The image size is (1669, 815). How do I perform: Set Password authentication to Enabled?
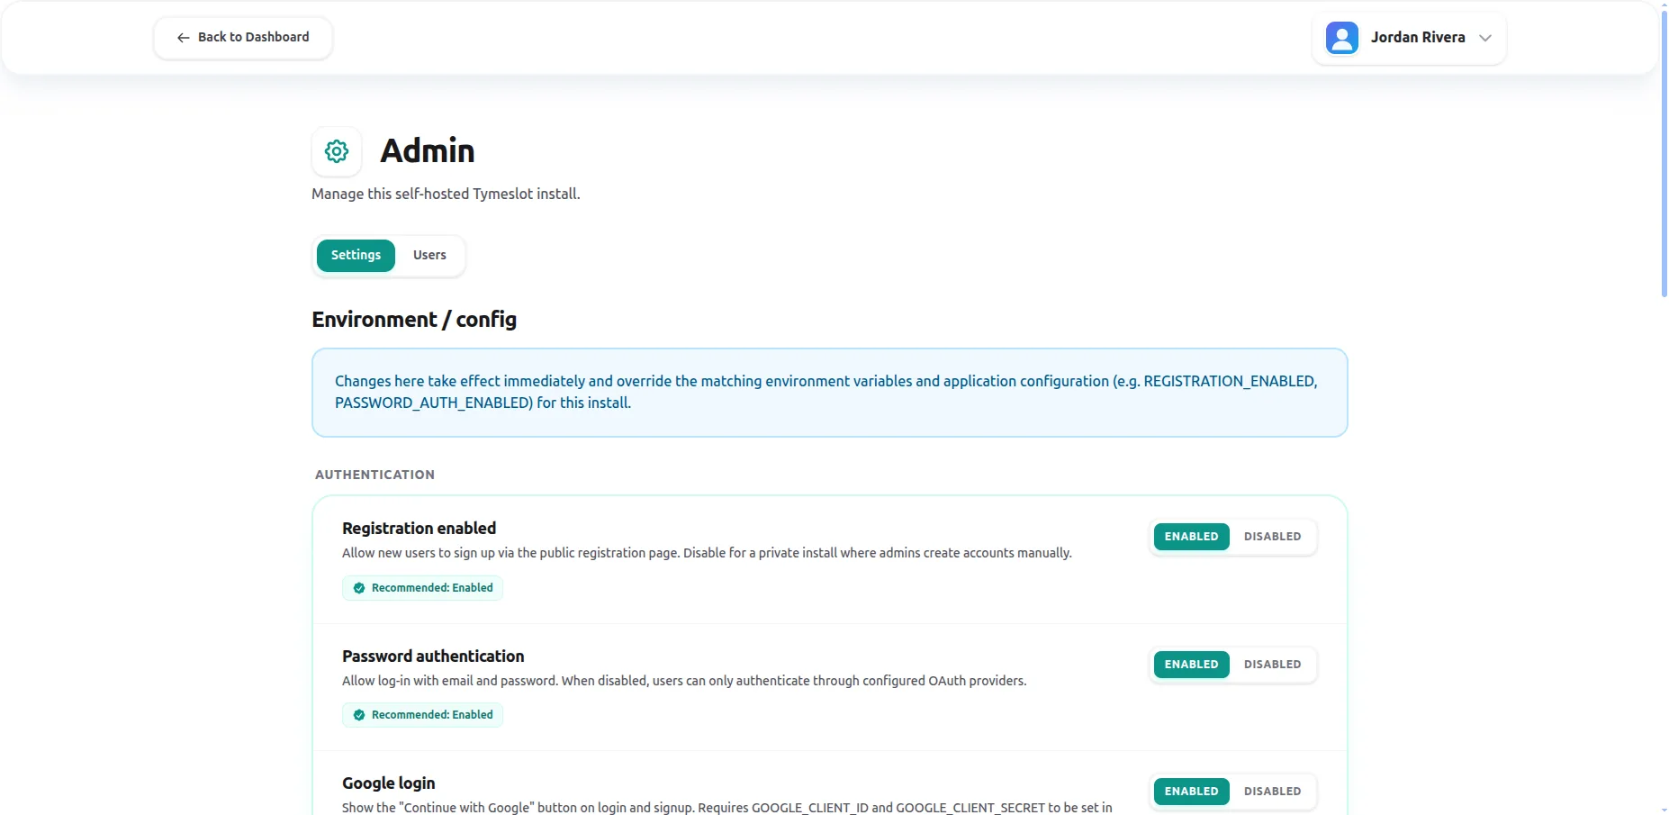click(x=1191, y=665)
